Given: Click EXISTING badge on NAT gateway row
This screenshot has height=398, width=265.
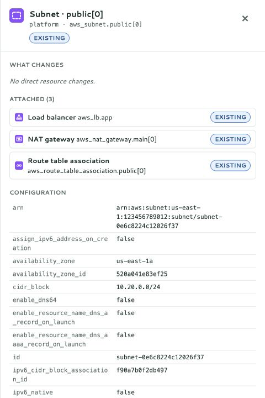Looking at the screenshot, I should click(x=230, y=139).
